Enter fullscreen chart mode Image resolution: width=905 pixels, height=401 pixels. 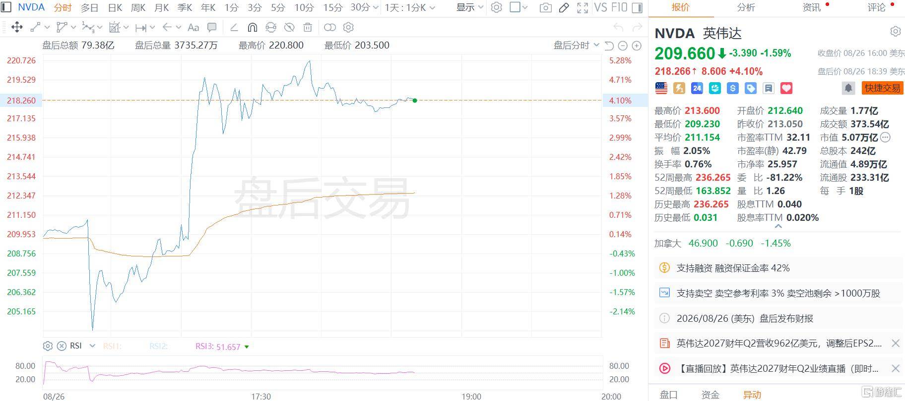tap(582, 7)
